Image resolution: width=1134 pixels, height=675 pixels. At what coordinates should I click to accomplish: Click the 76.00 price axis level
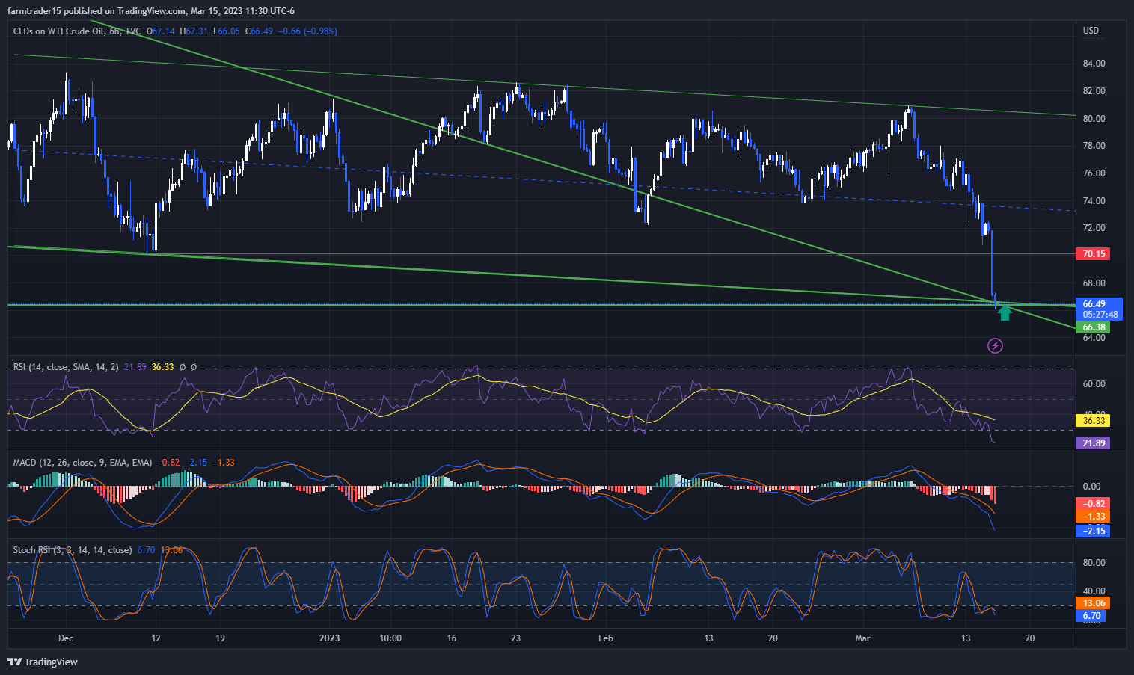pos(1094,173)
